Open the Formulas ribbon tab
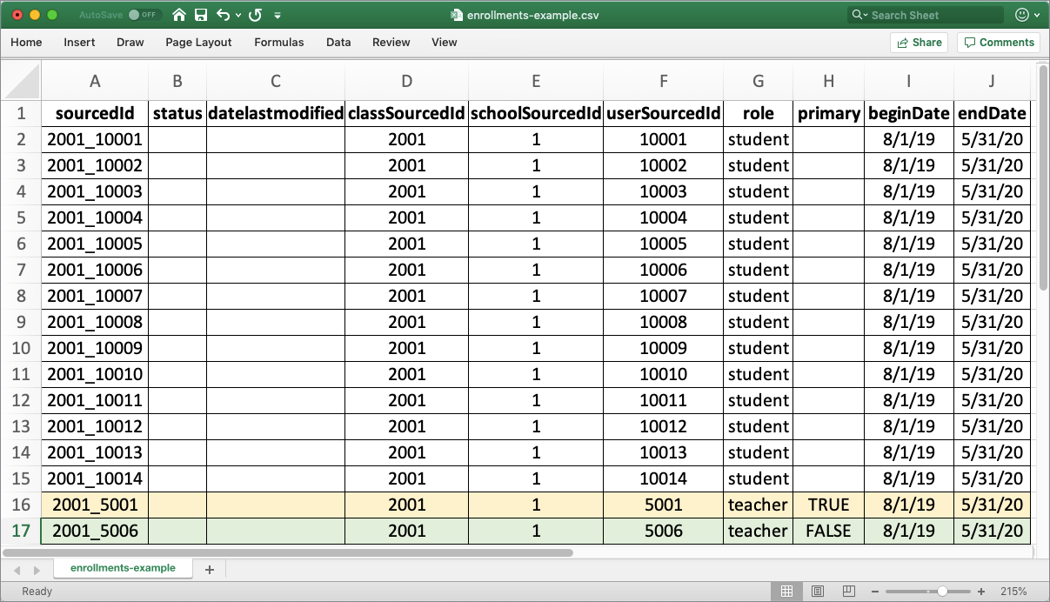This screenshot has width=1050, height=602. pyautogui.click(x=279, y=42)
